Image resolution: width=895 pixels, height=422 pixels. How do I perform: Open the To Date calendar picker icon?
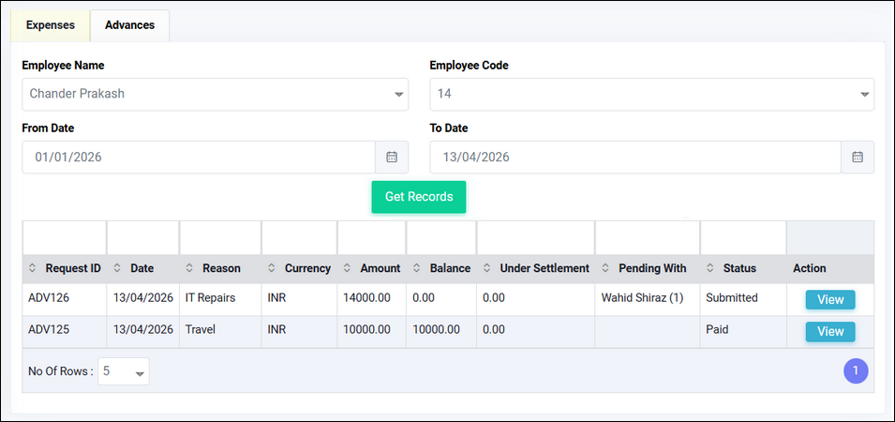[x=857, y=158]
